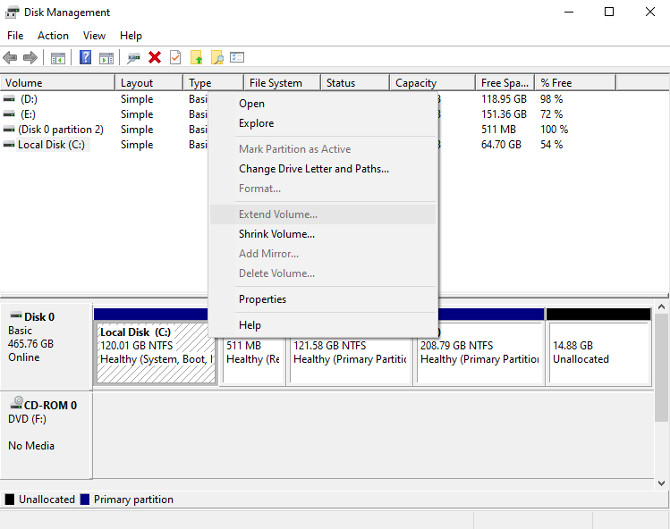Screen dimensions: 670x529
Task: Click the 151.36 GB free space cell
Action: coord(504,114)
